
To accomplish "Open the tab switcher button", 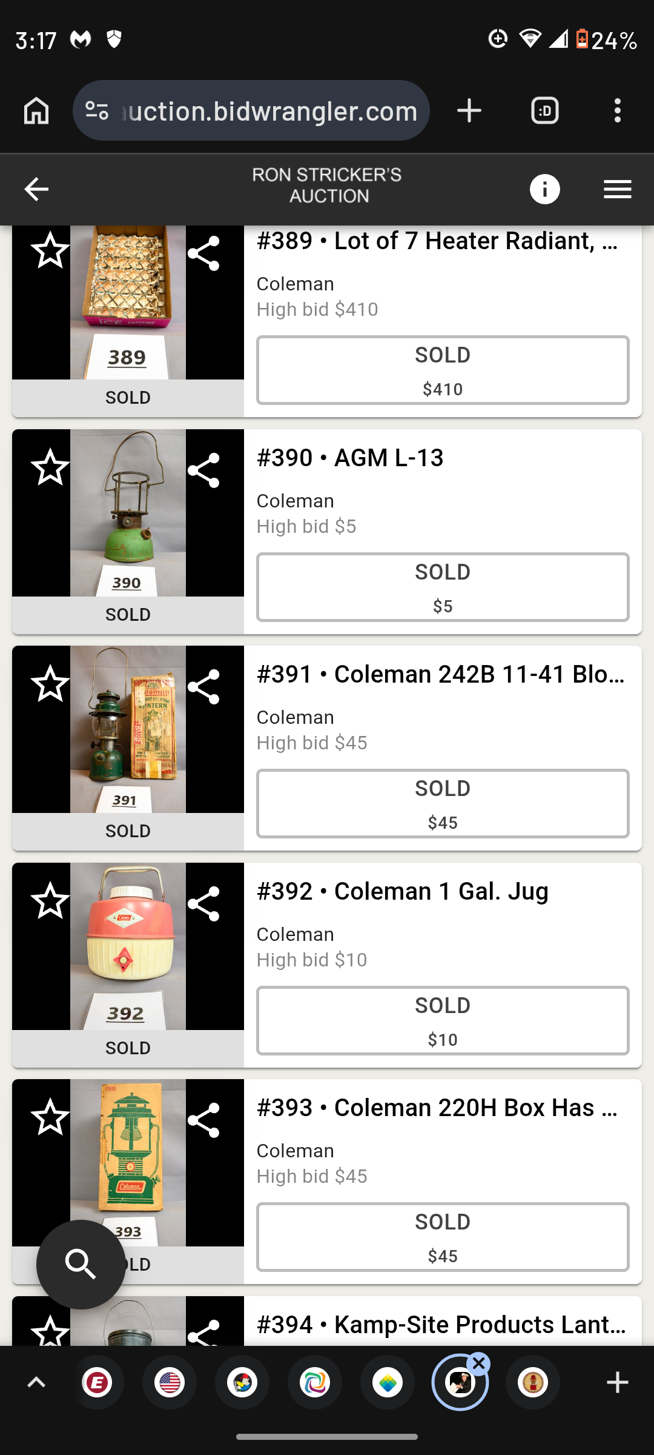I will (x=544, y=111).
